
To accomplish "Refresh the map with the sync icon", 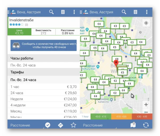I will (x=146, y=125).
